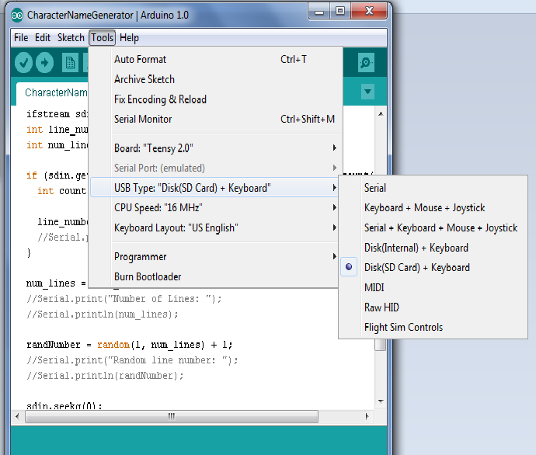Open Serial Monitor magnifier icon in toolbar
This screenshot has width=536, height=455.
click(366, 63)
